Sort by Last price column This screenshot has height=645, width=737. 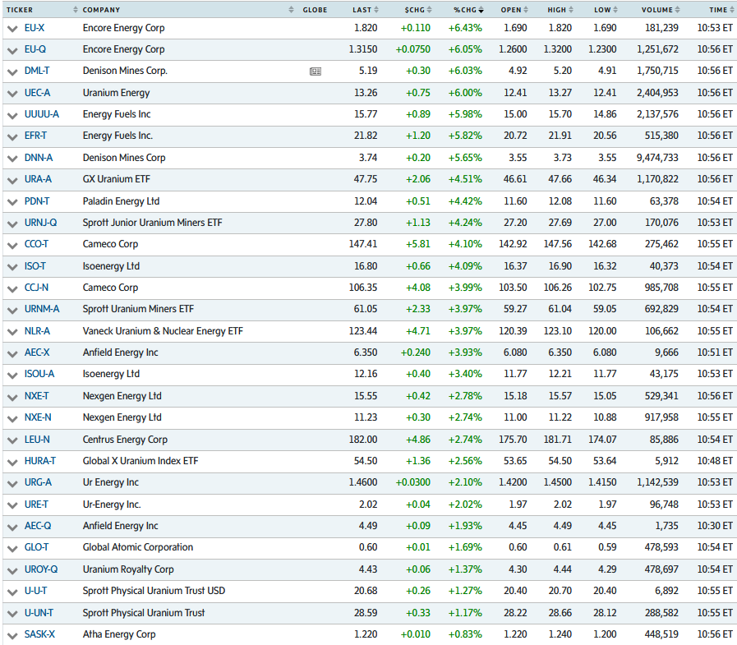tap(365, 10)
